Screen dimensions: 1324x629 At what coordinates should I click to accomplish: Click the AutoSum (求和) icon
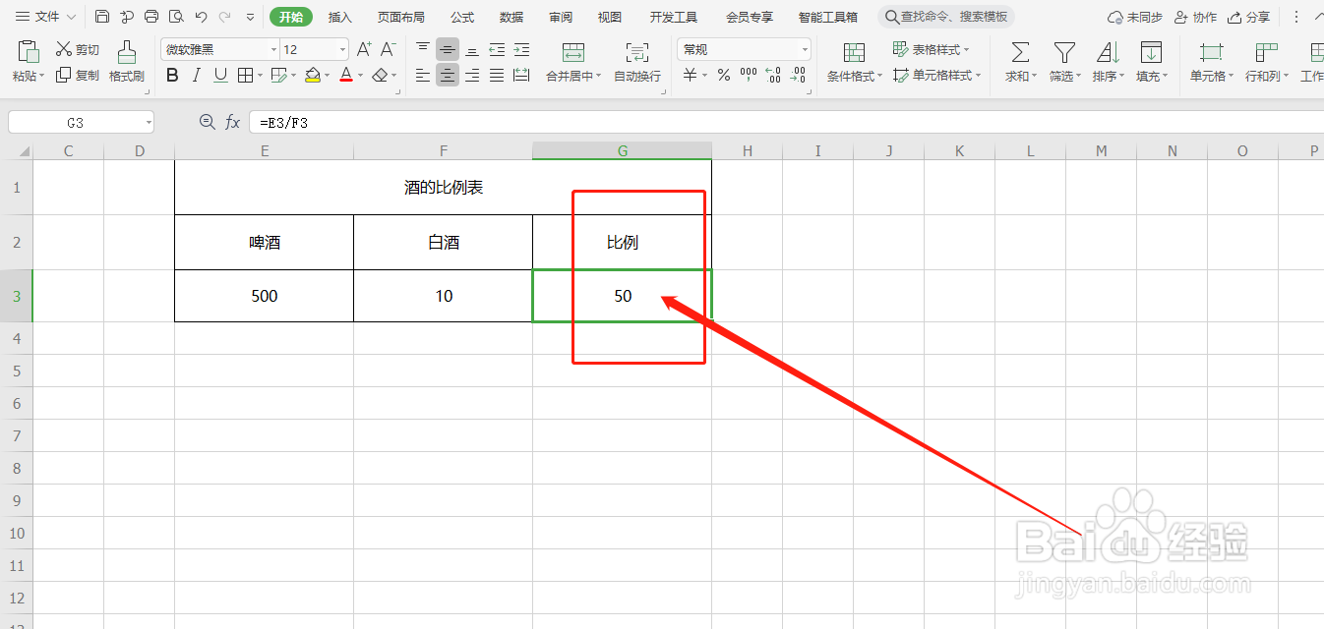pos(1018,59)
